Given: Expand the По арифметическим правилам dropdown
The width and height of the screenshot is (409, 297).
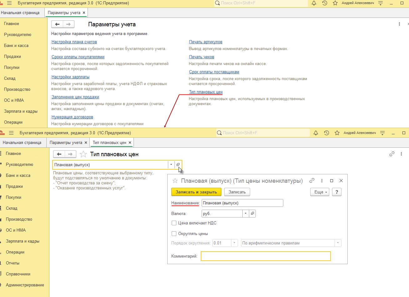Looking at the screenshot, I should click(x=338, y=243).
